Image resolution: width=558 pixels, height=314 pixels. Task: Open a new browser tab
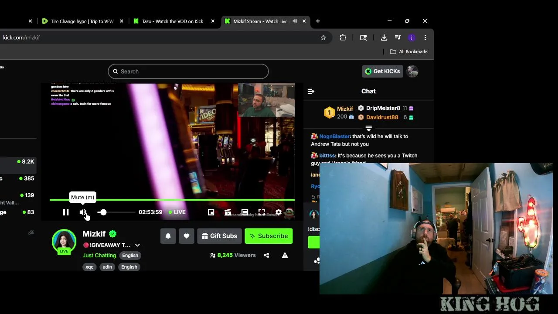coord(318,21)
